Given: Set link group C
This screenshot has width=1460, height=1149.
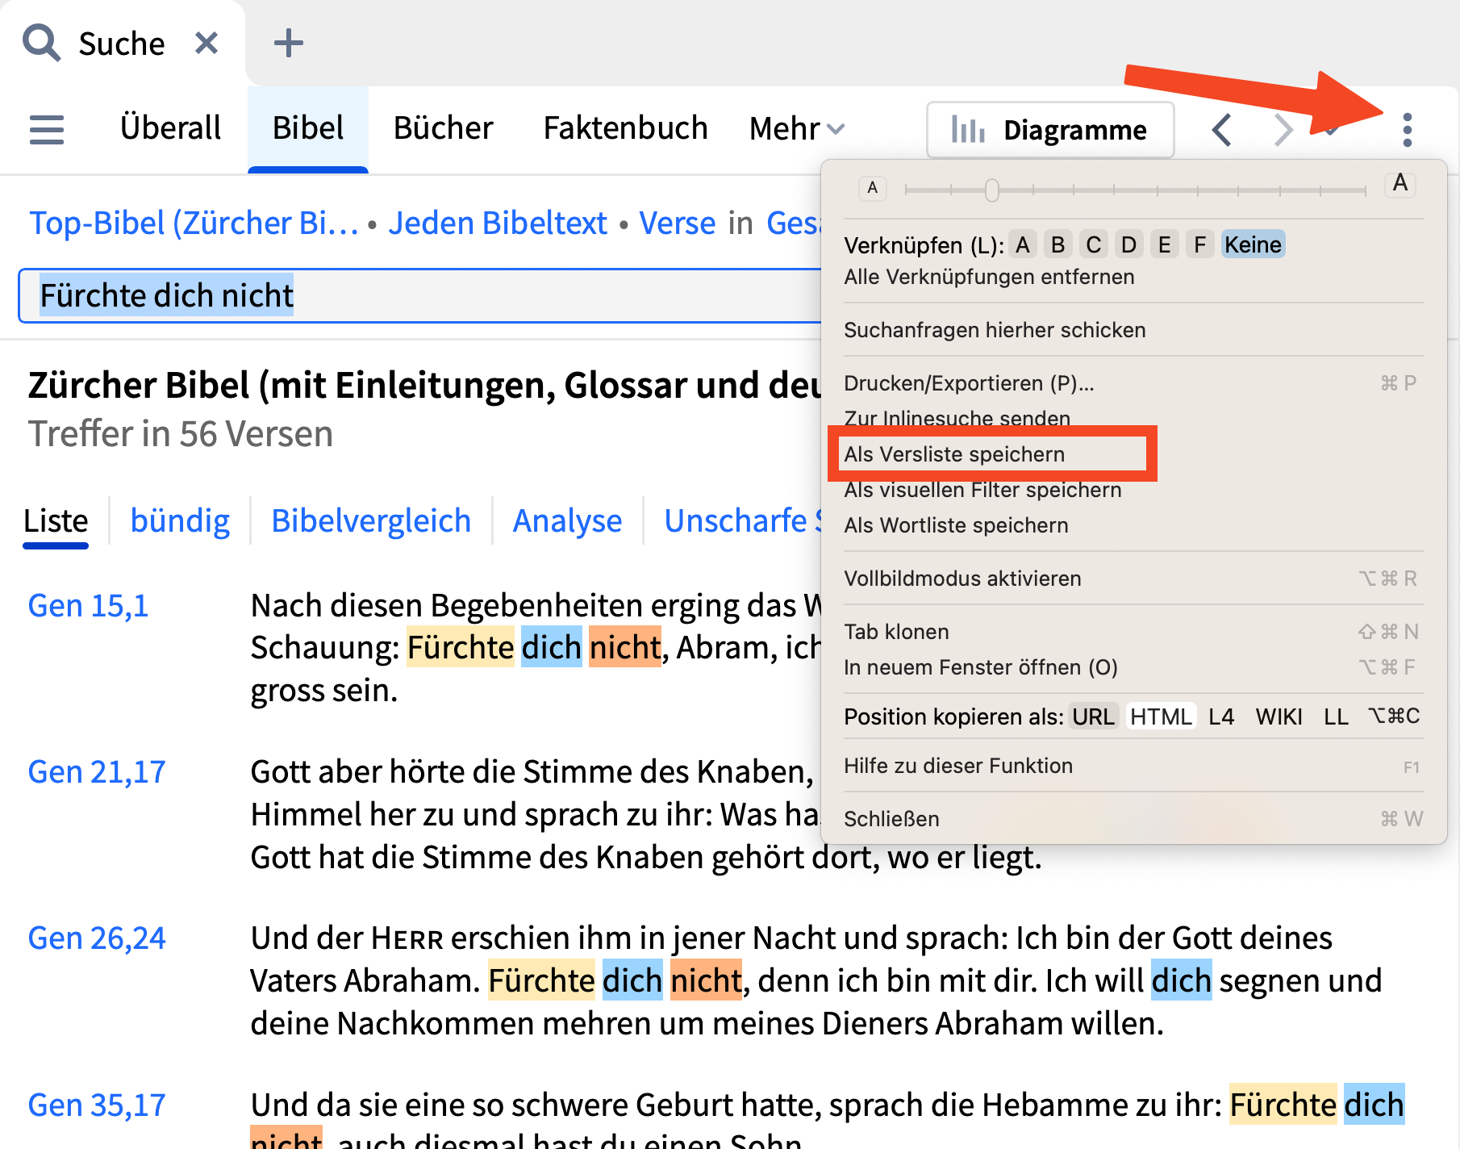Looking at the screenshot, I should click(x=1094, y=244).
